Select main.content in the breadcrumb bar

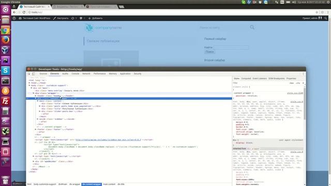[109, 184]
